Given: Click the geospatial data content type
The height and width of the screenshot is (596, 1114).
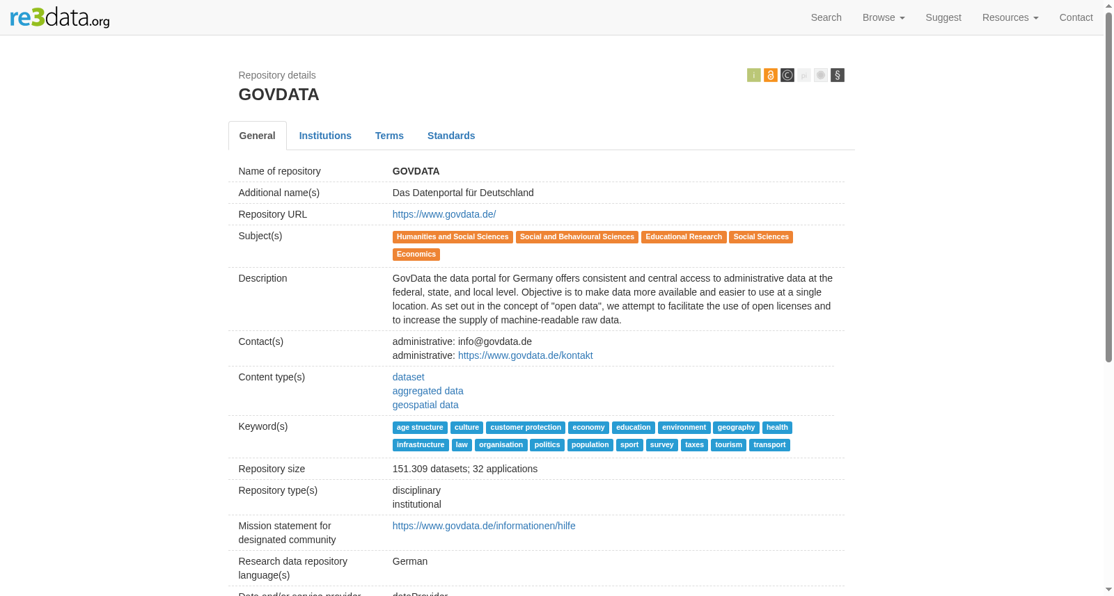Looking at the screenshot, I should coord(425,405).
